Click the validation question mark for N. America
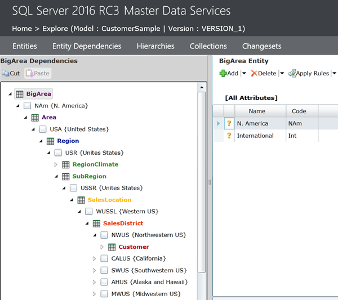 pos(229,123)
